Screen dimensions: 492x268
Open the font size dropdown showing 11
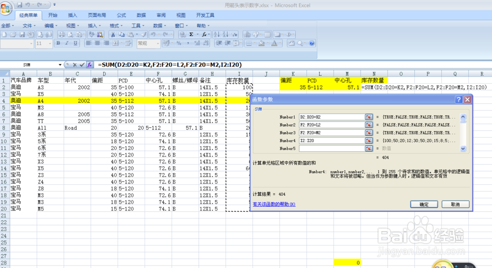pos(50,44)
